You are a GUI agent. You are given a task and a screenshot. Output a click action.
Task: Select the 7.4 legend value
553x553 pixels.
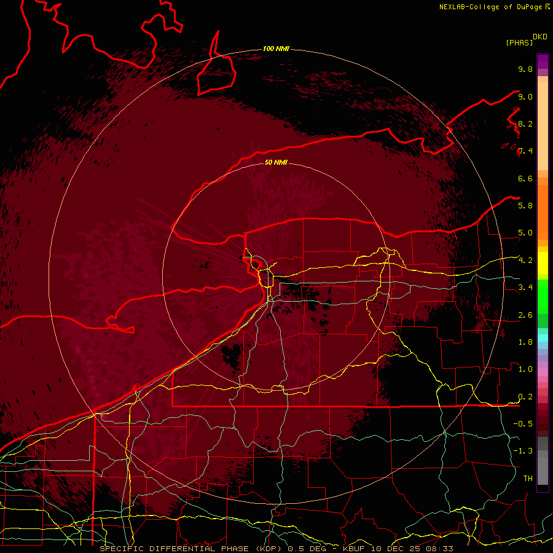pyautogui.click(x=525, y=151)
